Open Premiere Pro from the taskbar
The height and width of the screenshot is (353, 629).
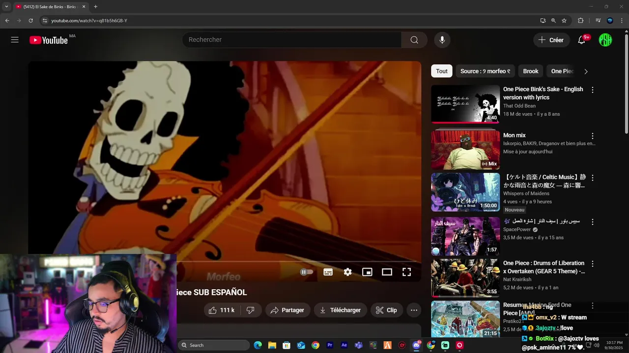pos(330,345)
